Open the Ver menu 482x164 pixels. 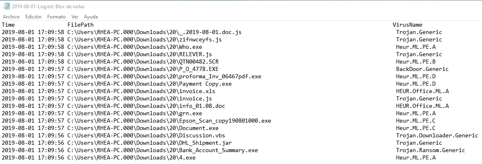click(75, 17)
